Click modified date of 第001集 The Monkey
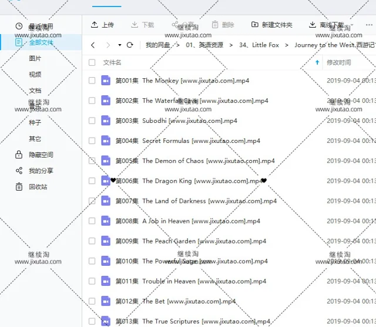The width and height of the screenshot is (376, 327). 351,81
